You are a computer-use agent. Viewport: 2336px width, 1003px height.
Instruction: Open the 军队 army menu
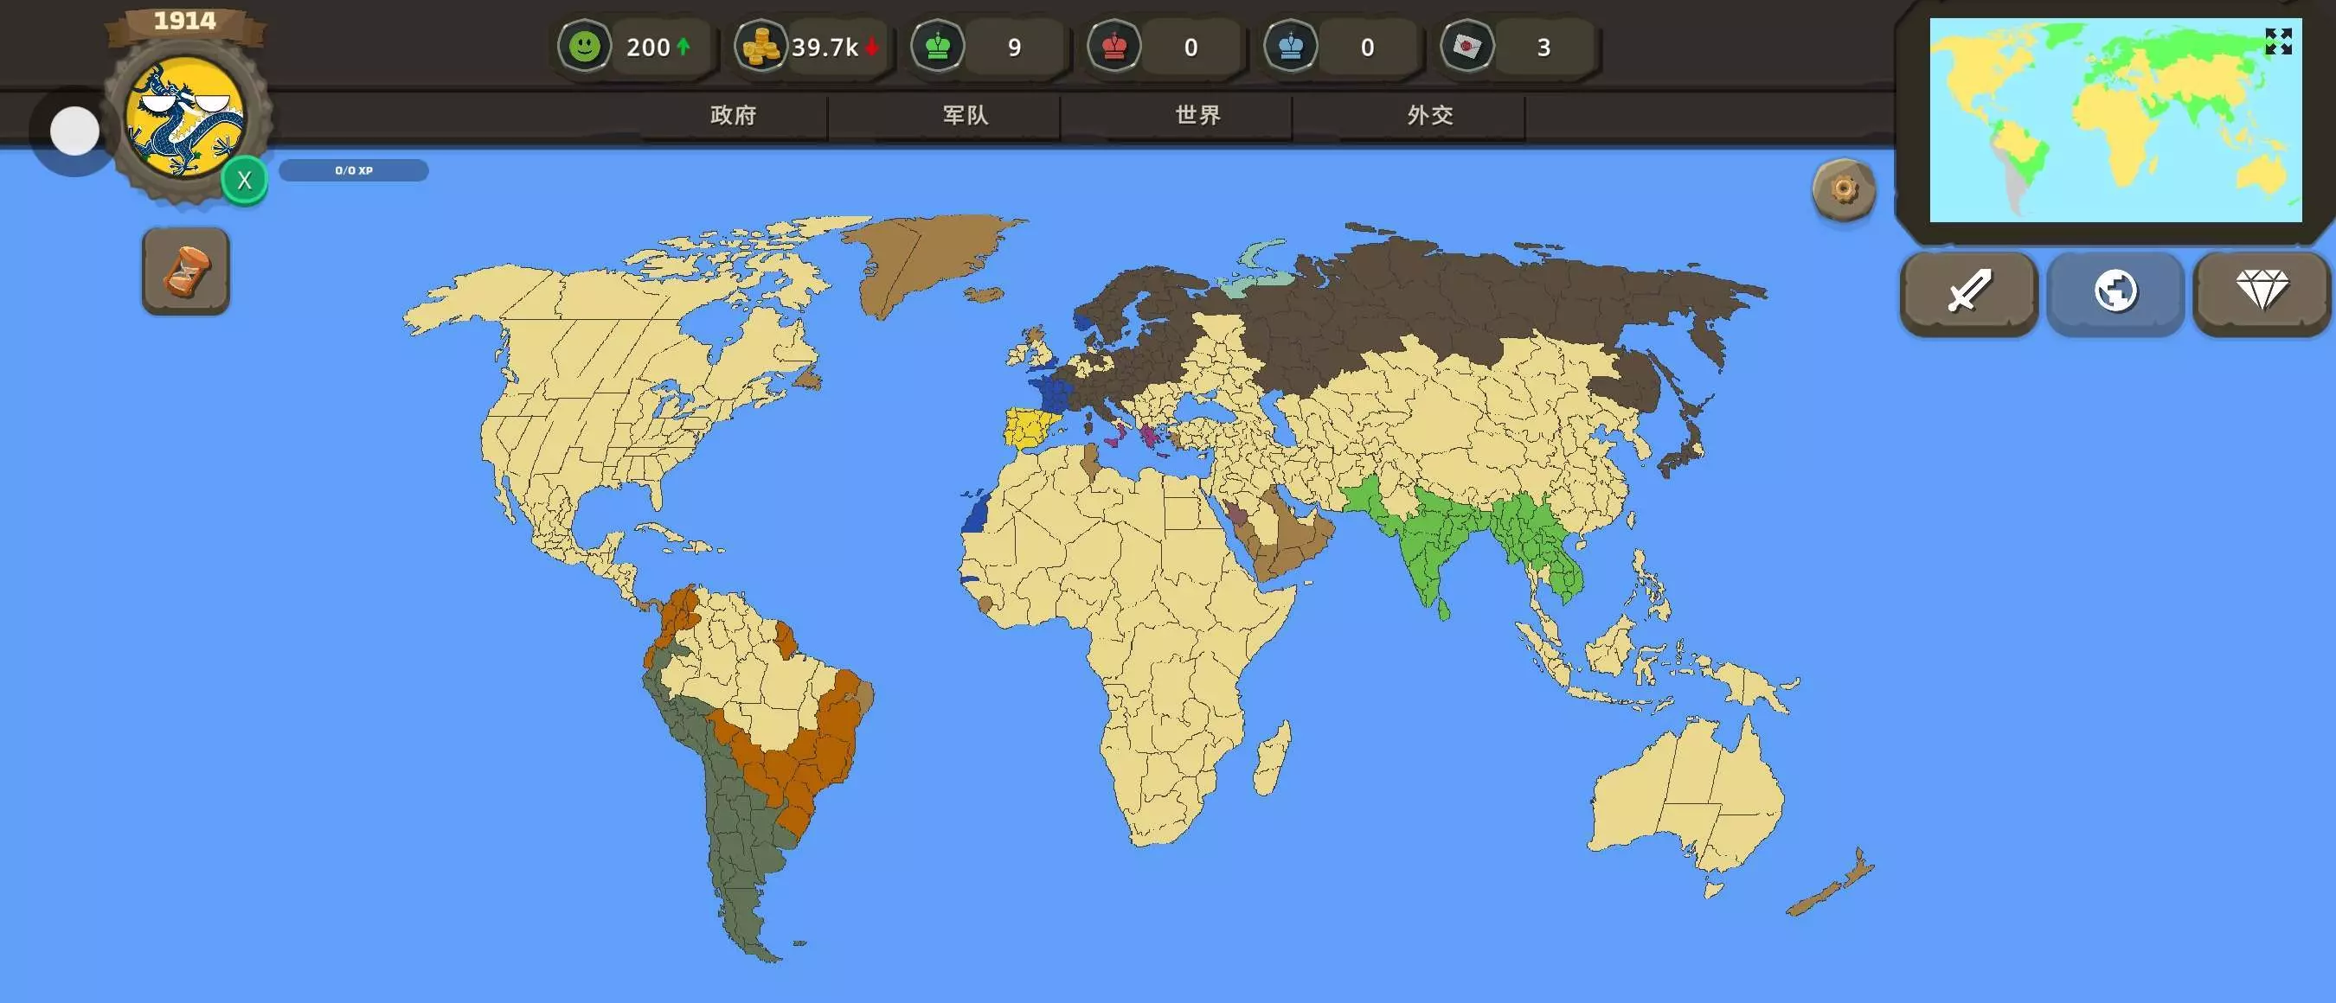965,115
